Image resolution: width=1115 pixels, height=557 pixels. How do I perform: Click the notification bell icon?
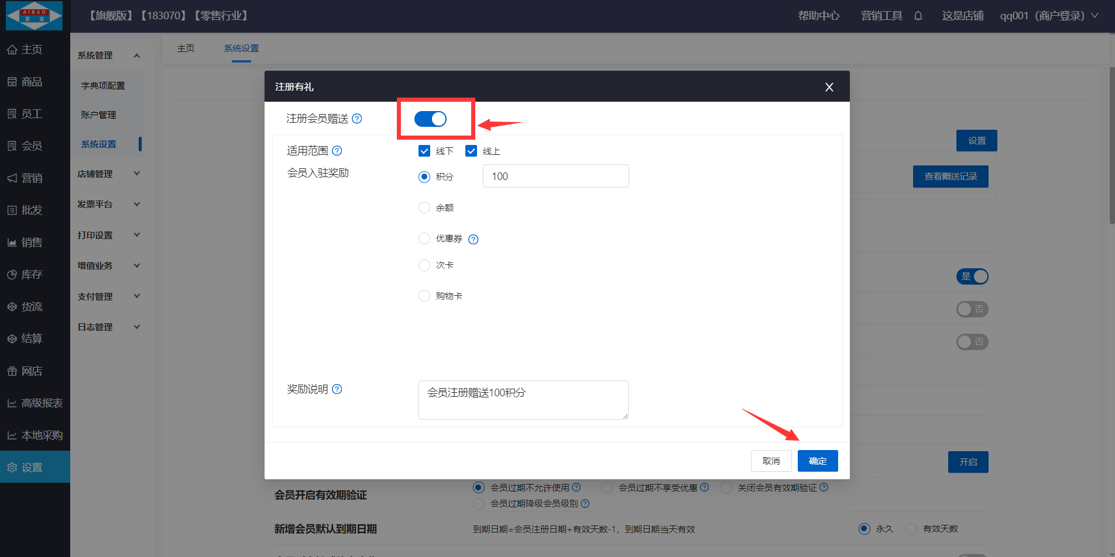[x=918, y=16]
